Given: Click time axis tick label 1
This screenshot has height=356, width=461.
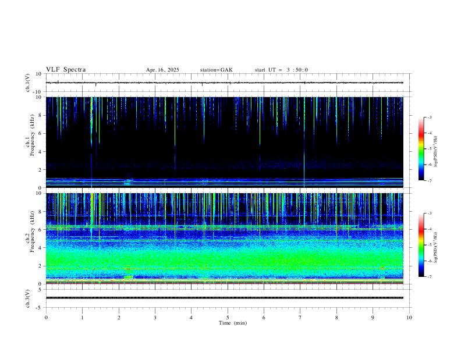Looking at the screenshot, I should click(x=82, y=318).
